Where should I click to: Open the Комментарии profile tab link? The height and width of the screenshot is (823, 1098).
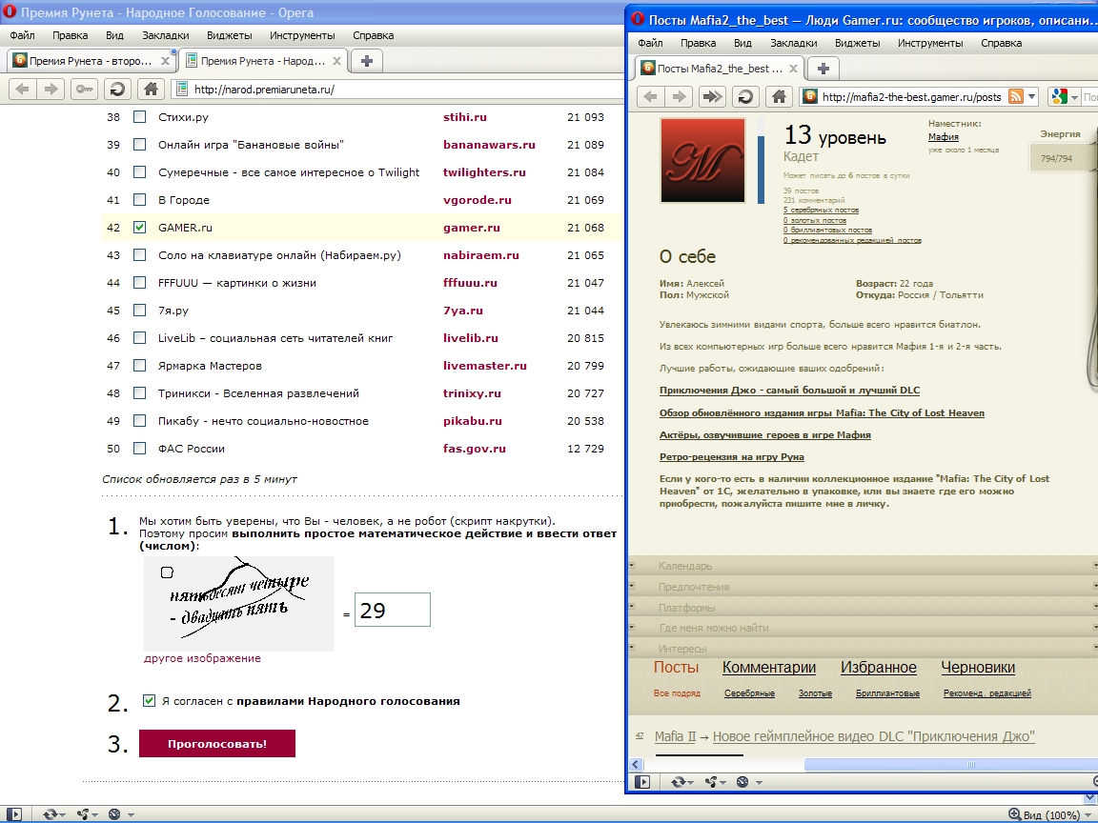click(x=769, y=668)
